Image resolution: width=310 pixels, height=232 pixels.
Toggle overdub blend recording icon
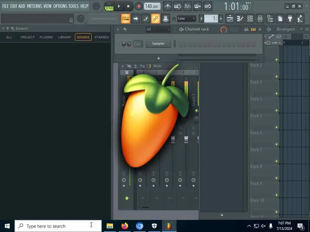point(197,6)
